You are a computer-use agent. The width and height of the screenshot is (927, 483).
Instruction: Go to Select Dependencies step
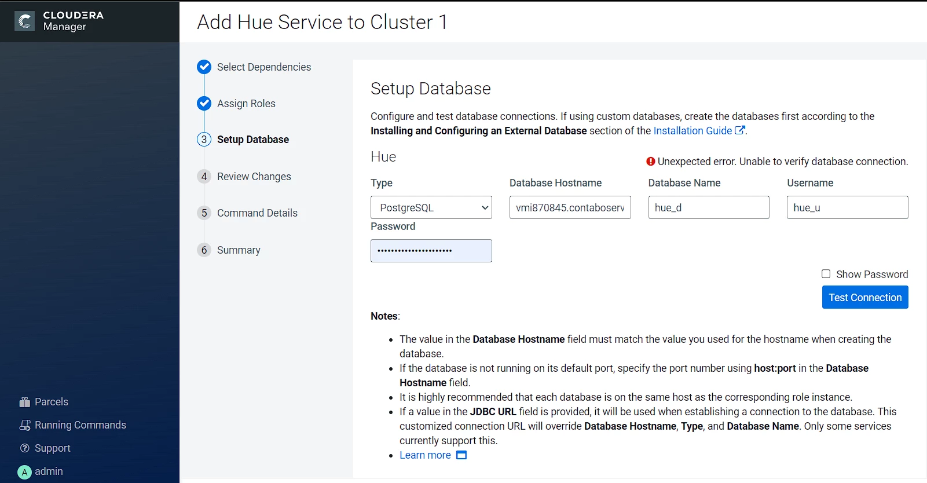[x=264, y=67]
